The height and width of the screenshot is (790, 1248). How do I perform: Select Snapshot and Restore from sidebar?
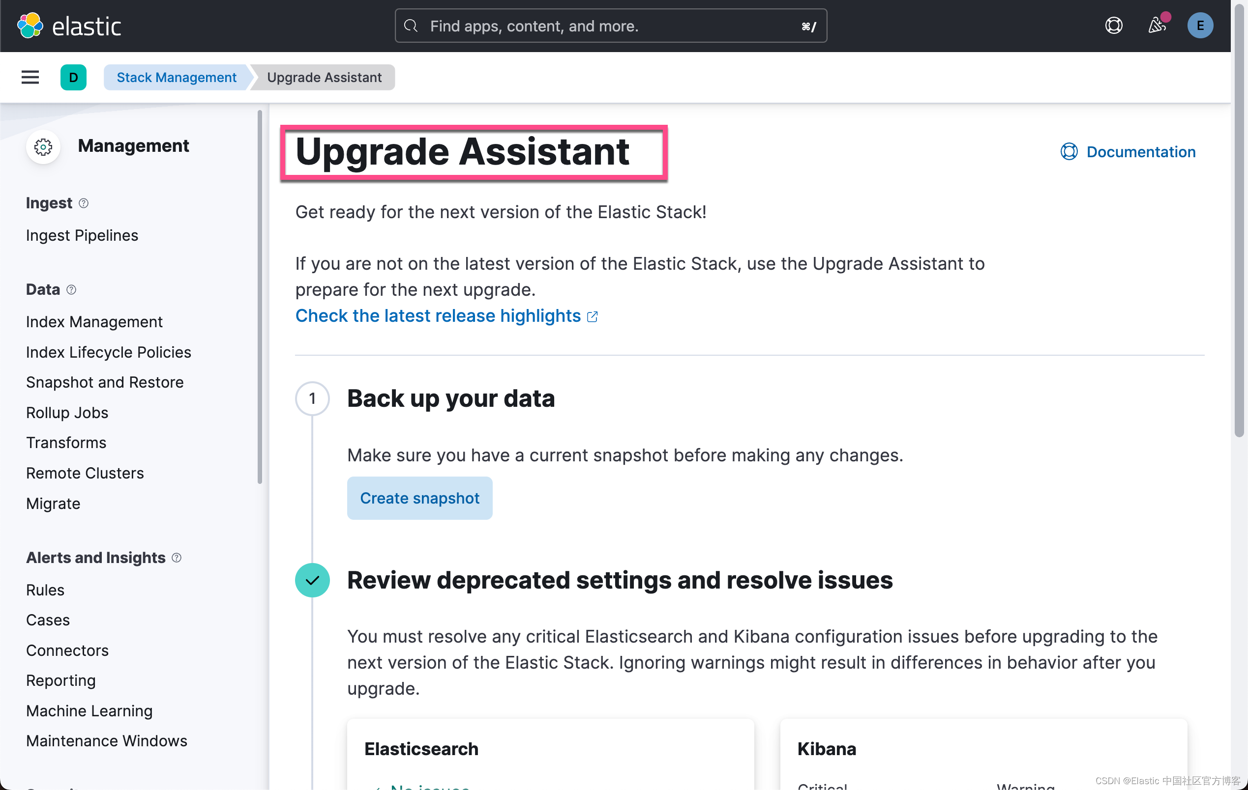105,381
